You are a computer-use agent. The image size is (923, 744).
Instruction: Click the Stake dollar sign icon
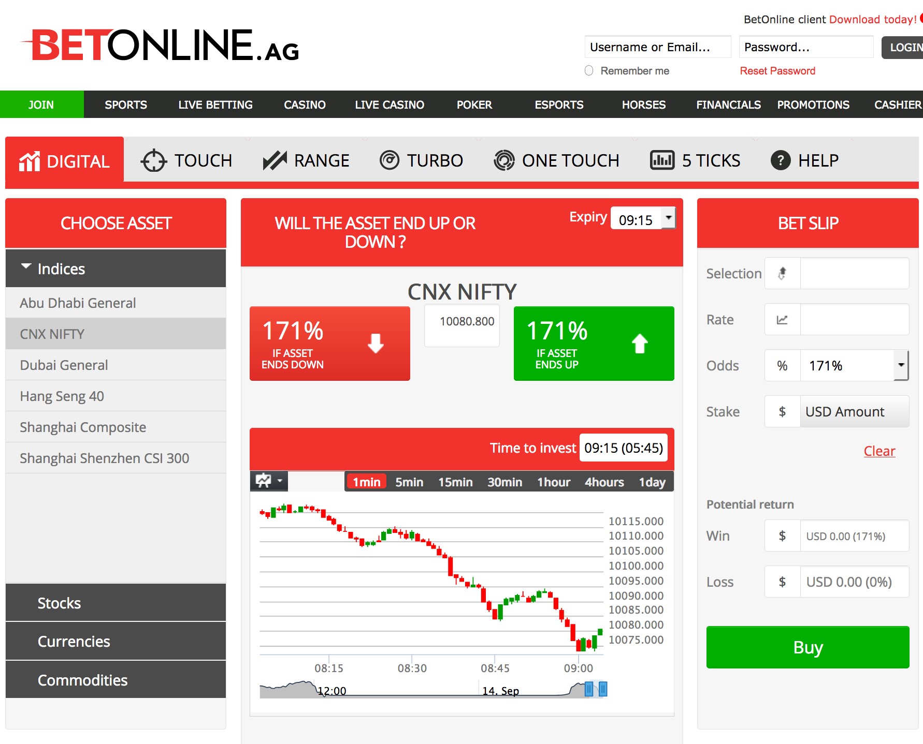782,412
